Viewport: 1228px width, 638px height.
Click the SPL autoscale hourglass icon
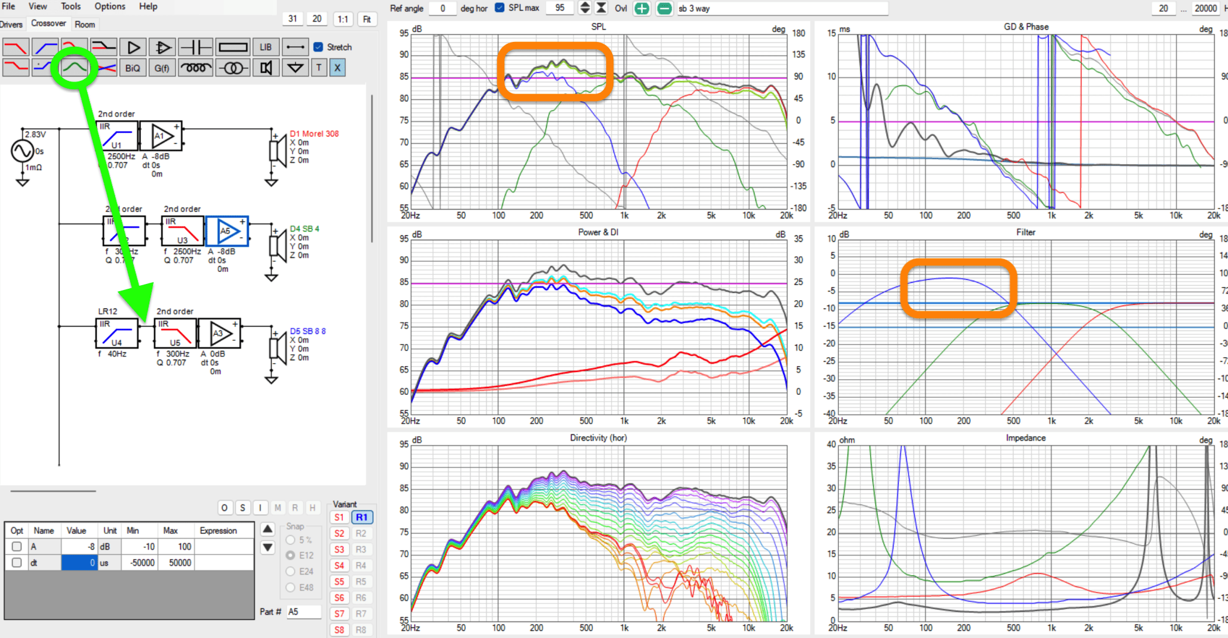601,8
